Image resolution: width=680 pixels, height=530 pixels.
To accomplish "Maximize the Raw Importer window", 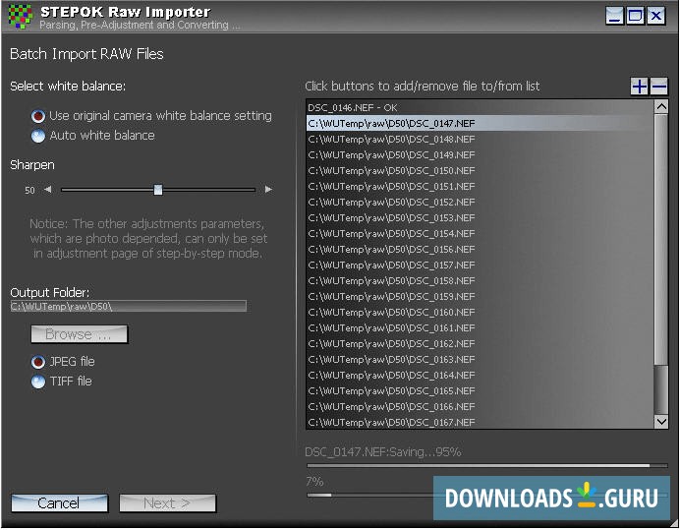I will coord(636,16).
